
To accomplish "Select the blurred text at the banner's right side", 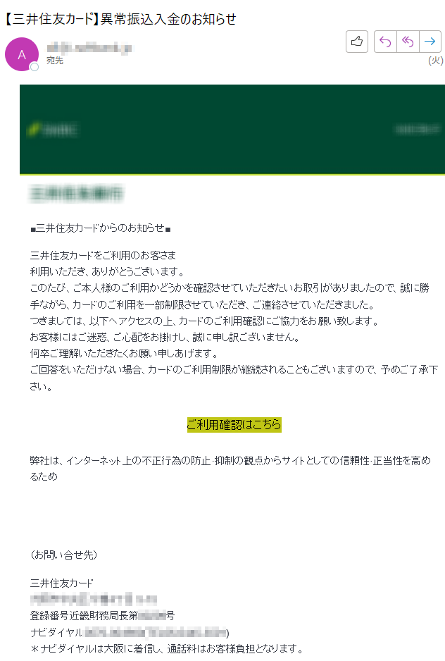I will (x=417, y=129).
